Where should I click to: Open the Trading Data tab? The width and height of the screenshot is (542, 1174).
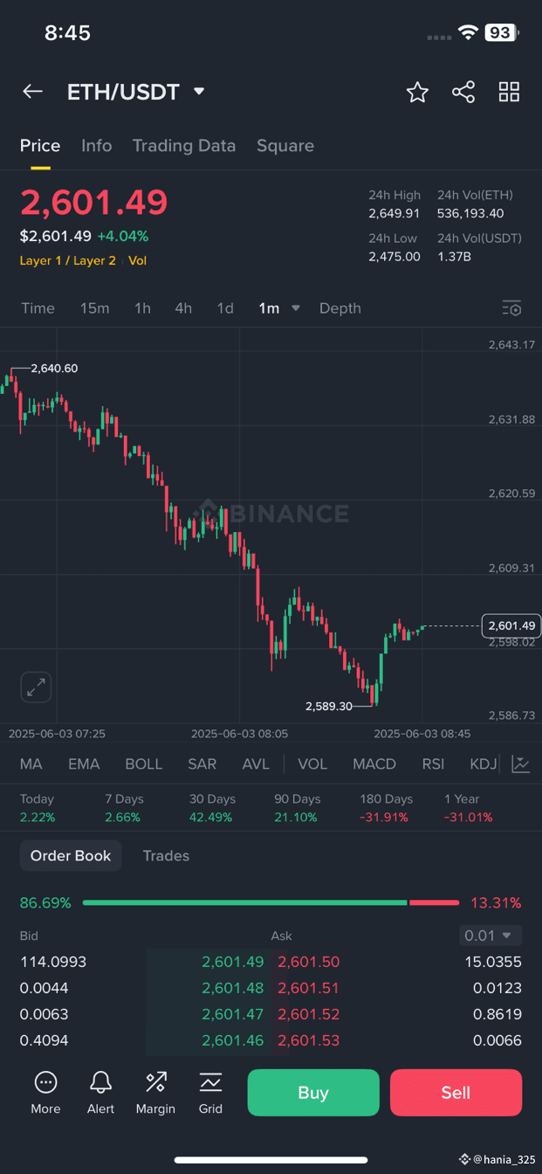[184, 146]
